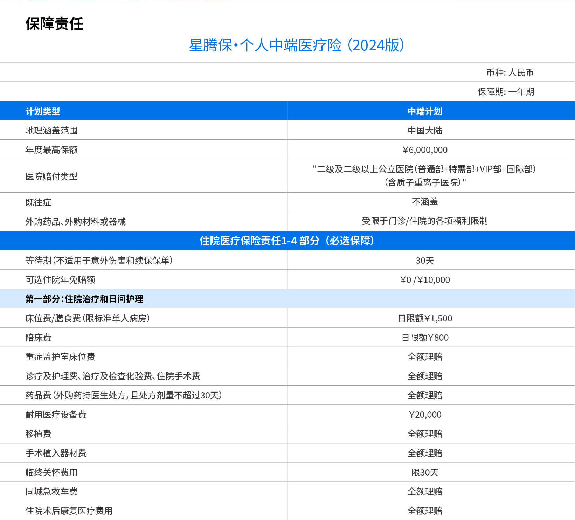Click the value 不涵盖
575x520 pixels.
coord(425,202)
